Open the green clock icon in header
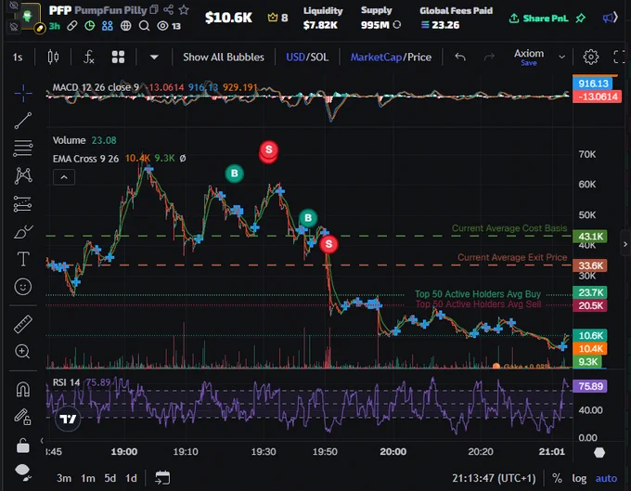Screen dimensions: 631x491 pyautogui.click(x=90, y=26)
